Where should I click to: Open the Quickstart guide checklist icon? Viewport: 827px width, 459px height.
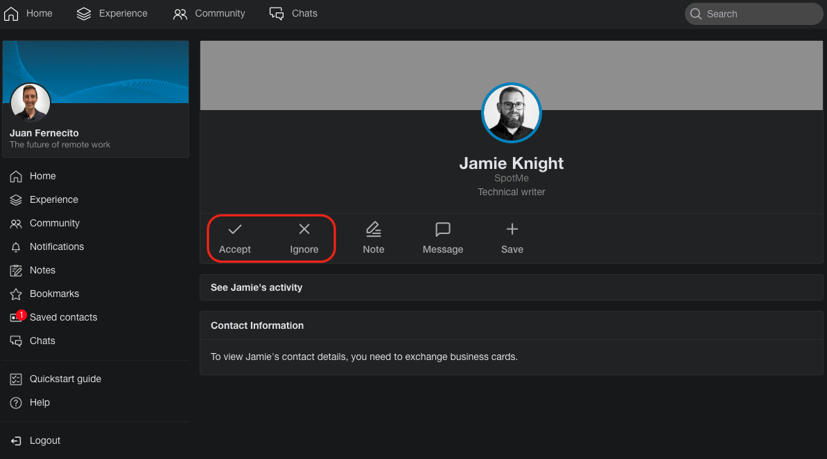(x=16, y=379)
